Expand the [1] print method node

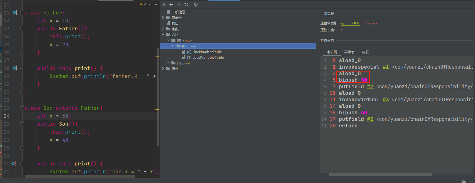click(168, 63)
